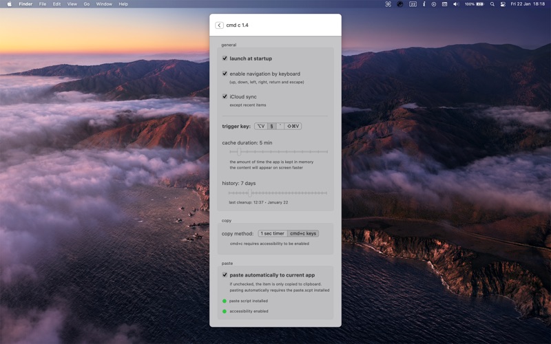Open the View menu
551x344 pixels.
click(x=72, y=4)
